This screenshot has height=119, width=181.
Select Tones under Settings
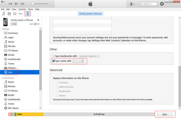pyautogui.click(x=20, y=64)
